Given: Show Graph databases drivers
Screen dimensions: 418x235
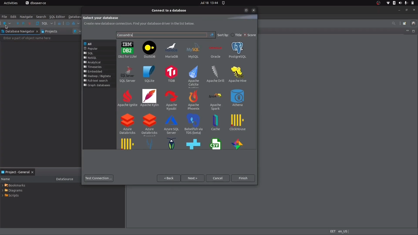Looking at the screenshot, I should click(x=99, y=85).
